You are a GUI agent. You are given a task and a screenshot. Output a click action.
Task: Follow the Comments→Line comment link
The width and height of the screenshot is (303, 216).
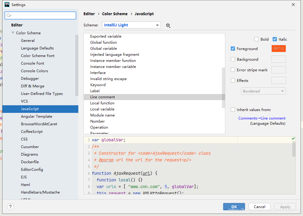tap(262, 118)
